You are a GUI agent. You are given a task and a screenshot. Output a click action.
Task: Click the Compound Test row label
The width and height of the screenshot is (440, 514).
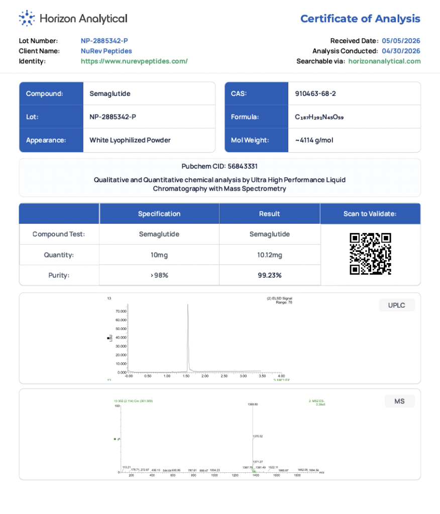(59, 234)
